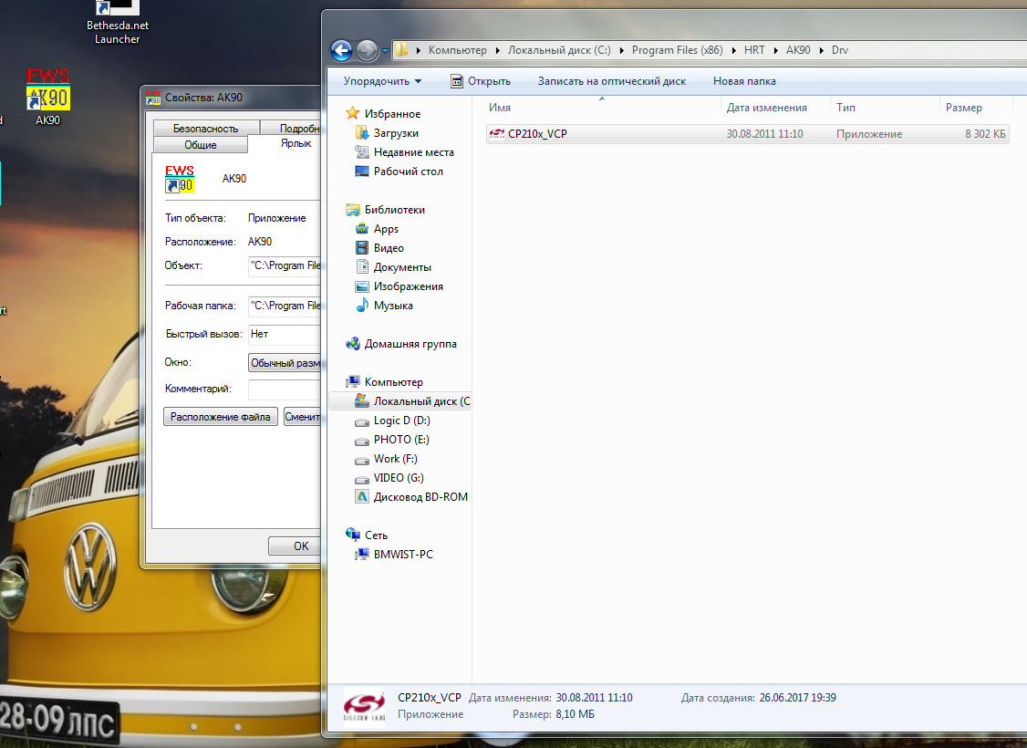1027x748 pixels.
Task: Select Bethesda.net Launcher desktop shortcut
Action: pyautogui.click(x=118, y=23)
